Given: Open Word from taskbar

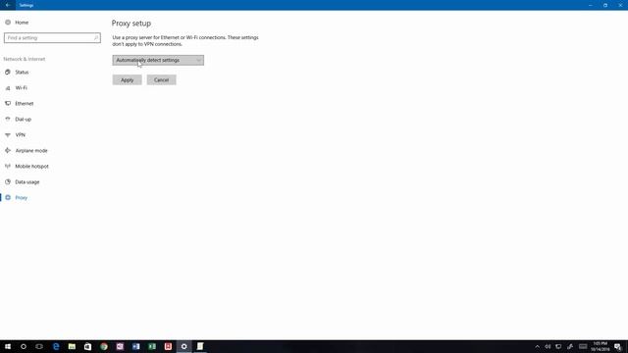Looking at the screenshot, I should (135, 346).
